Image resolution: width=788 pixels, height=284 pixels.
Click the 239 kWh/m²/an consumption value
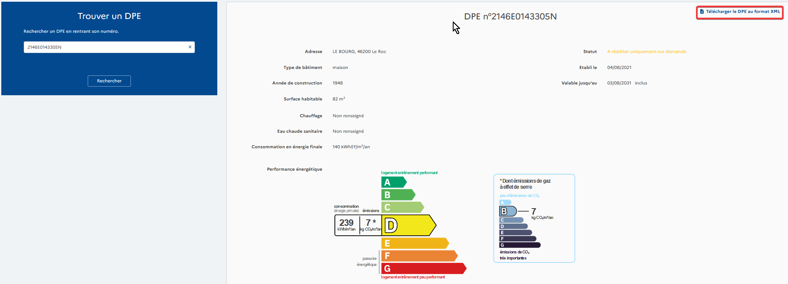point(346,225)
